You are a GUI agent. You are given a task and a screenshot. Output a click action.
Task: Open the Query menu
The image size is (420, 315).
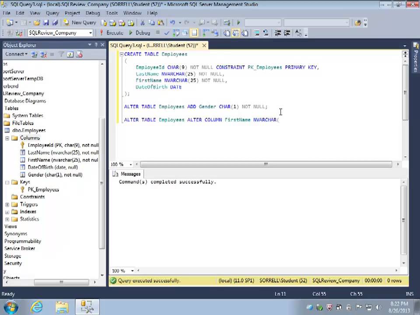pyautogui.click(x=52, y=13)
